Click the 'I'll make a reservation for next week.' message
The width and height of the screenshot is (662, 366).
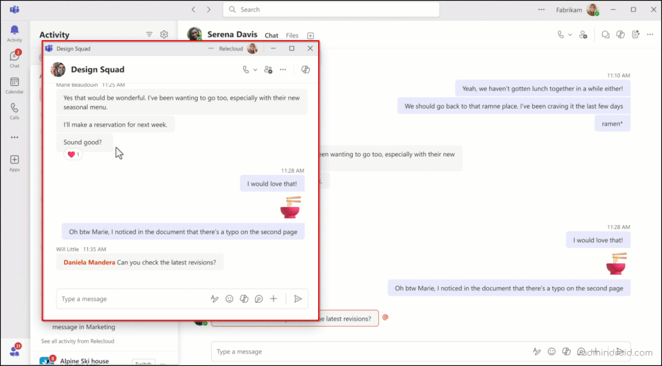click(x=115, y=125)
